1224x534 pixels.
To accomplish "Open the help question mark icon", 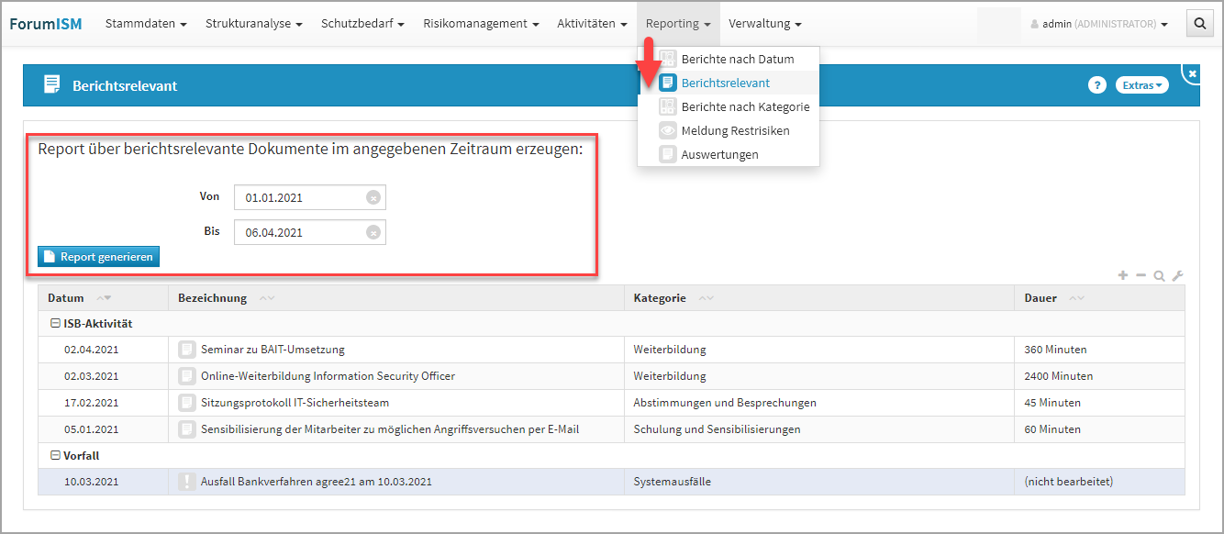I will pyautogui.click(x=1096, y=85).
